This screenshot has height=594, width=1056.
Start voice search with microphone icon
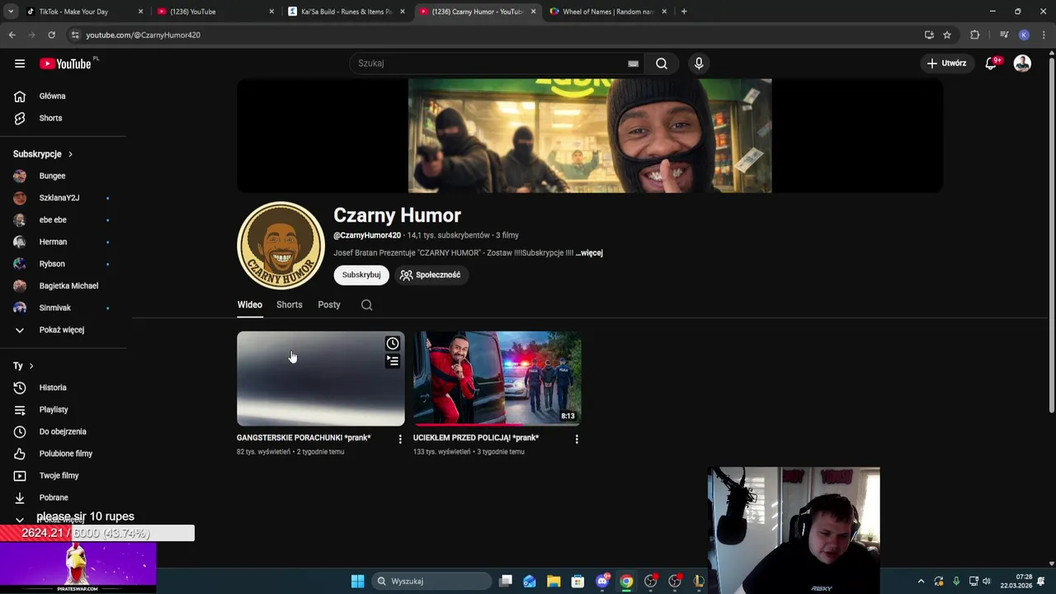pos(699,64)
